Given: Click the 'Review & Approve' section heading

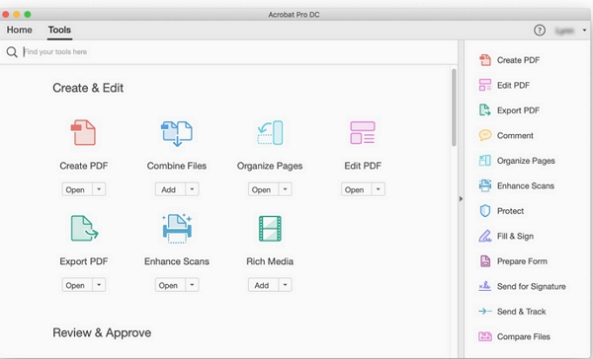Looking at the screenshot, I should click(x=102, y=332).
